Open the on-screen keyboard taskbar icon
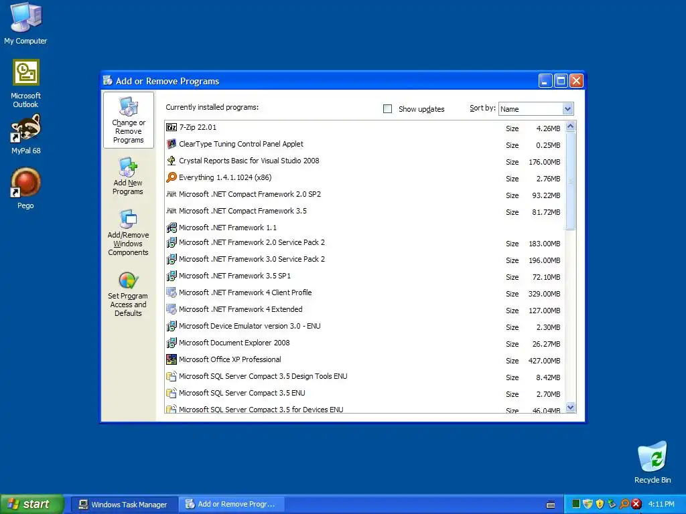 coord(551,505)
